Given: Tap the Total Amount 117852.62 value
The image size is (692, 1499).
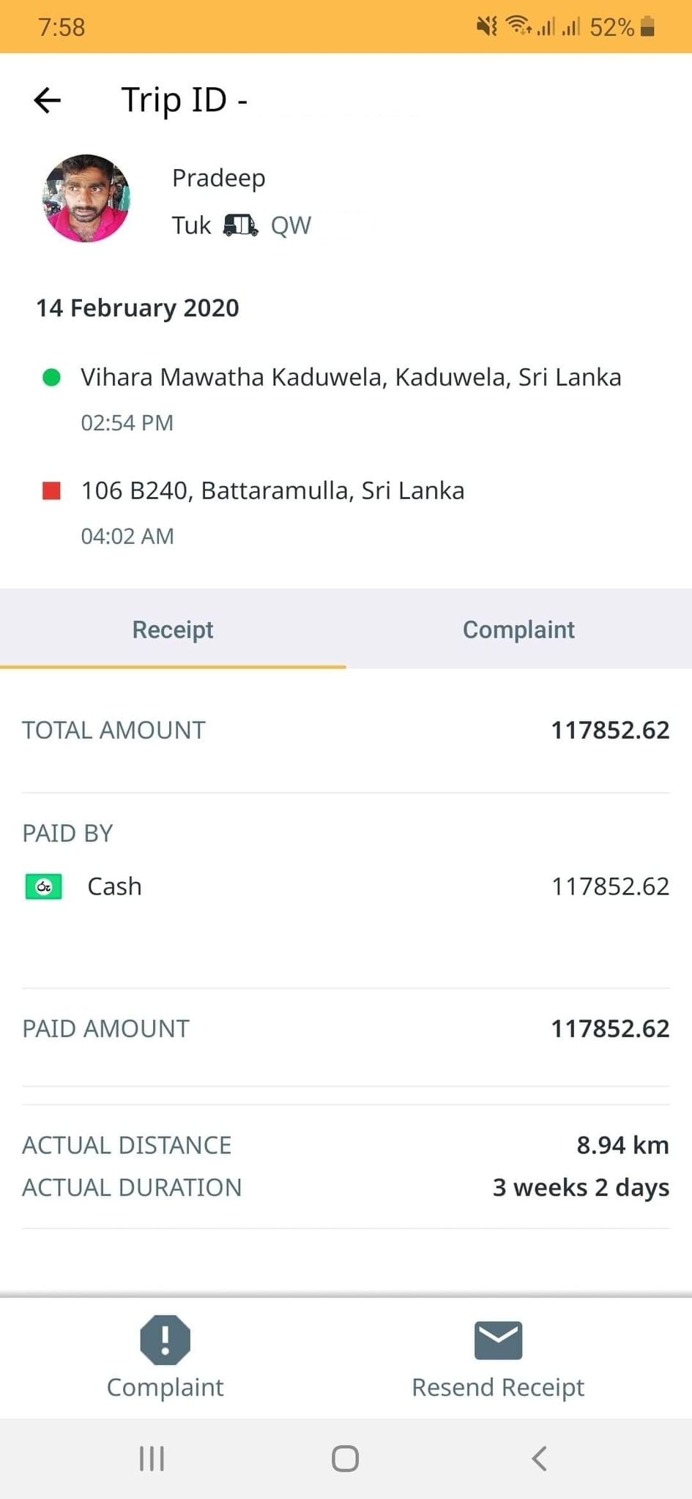Looking at the screenshot, I should [610, 730].
